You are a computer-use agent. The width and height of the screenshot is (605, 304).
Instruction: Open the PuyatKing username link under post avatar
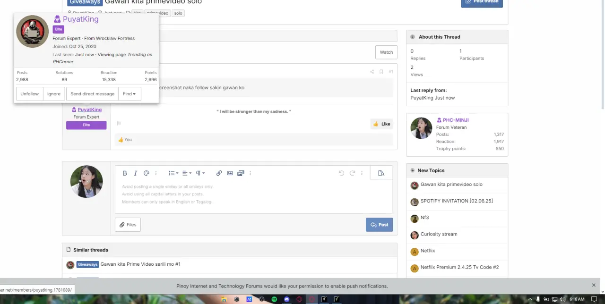[x=89, y=110]
